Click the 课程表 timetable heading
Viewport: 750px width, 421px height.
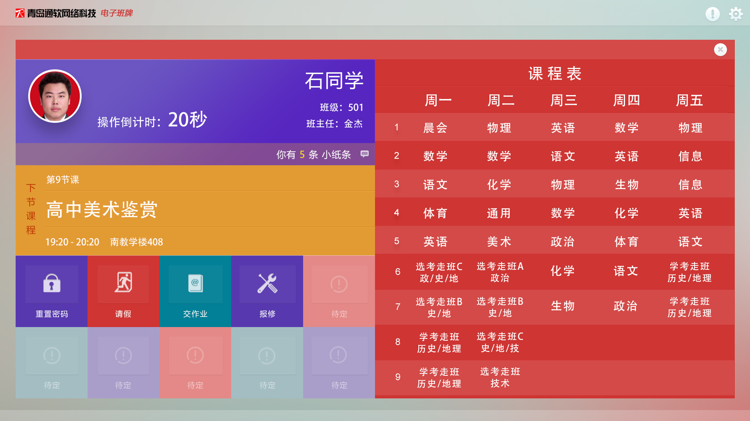coord(555,73)
